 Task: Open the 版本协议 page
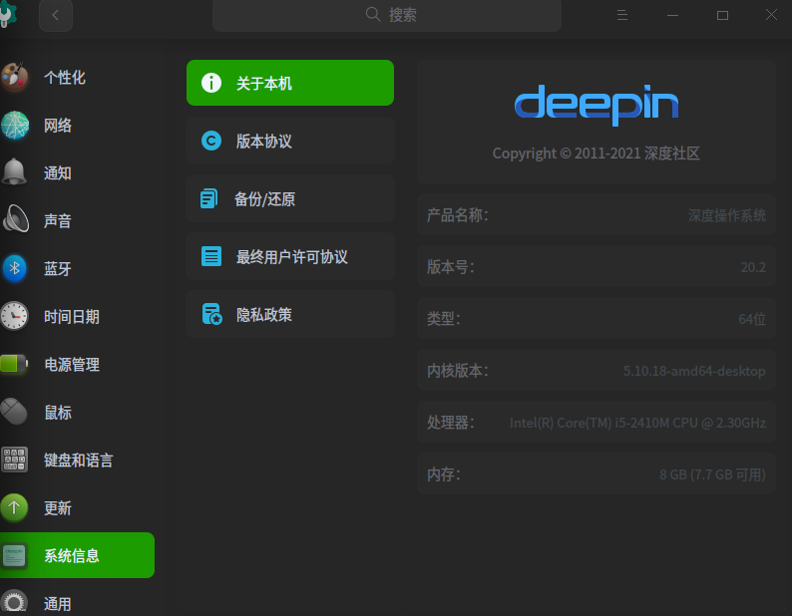pyautogui.click(x=290, y=141)
